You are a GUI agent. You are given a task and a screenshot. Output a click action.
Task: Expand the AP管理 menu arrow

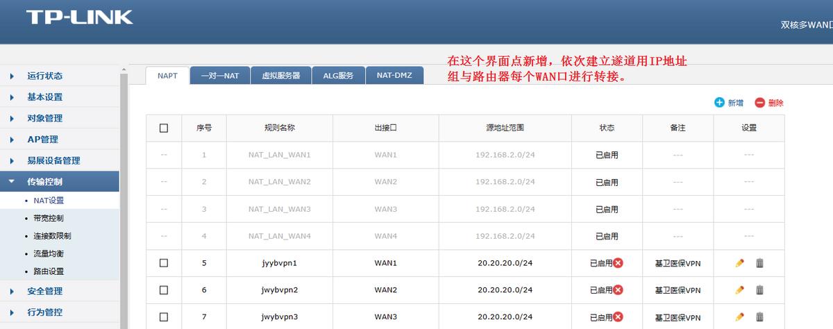(x=12, y=140)
